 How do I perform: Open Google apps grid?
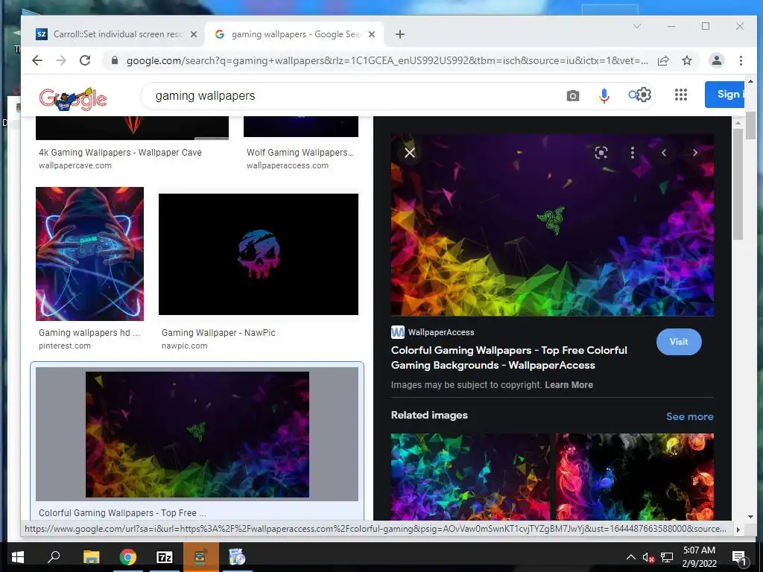(681, 95)
